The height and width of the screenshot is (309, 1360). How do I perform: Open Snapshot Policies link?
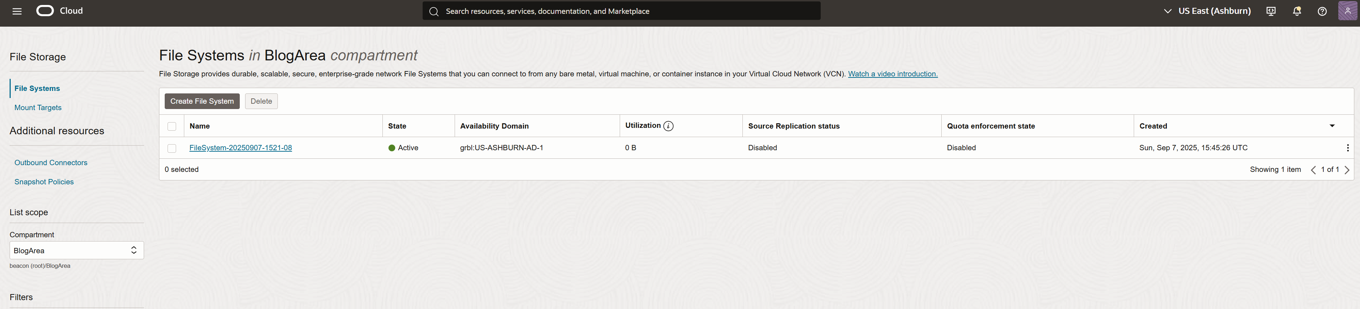click(44, 182)
